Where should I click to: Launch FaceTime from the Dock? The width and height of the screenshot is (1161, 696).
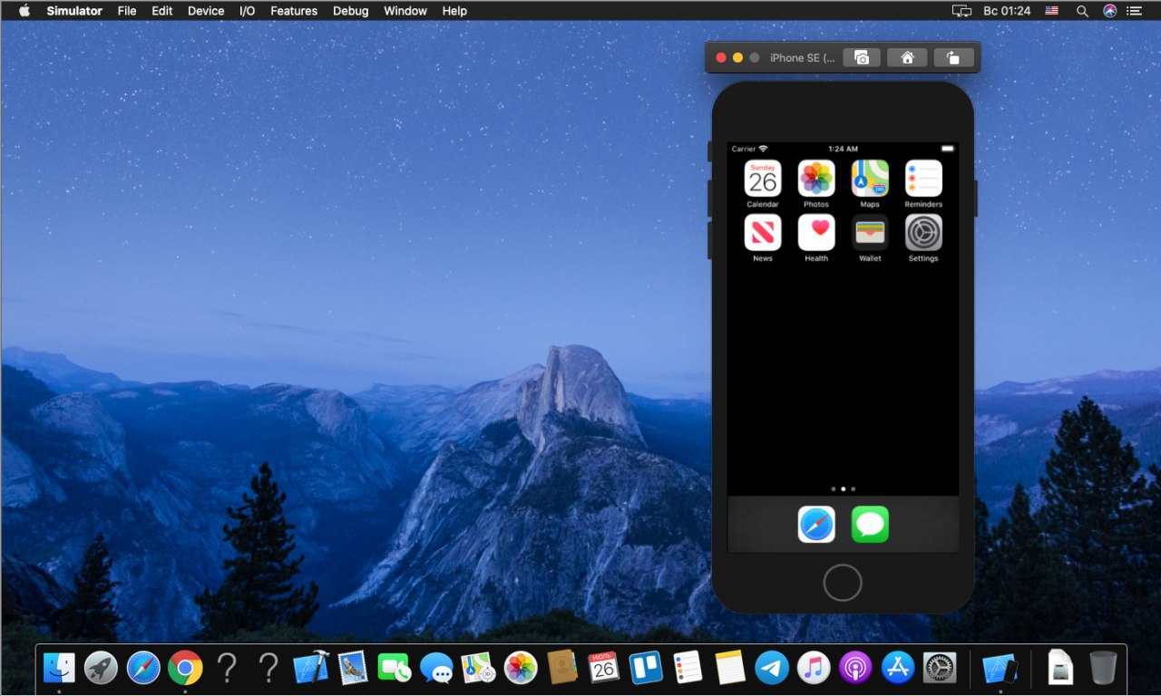[395, 669]
